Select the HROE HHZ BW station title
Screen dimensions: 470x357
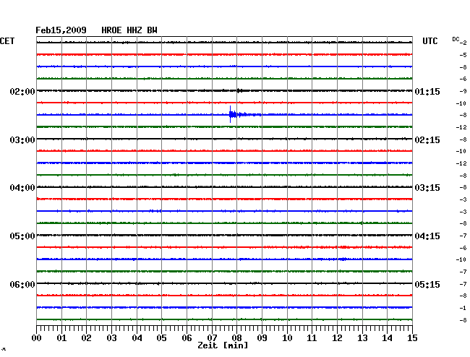(129, 30)
